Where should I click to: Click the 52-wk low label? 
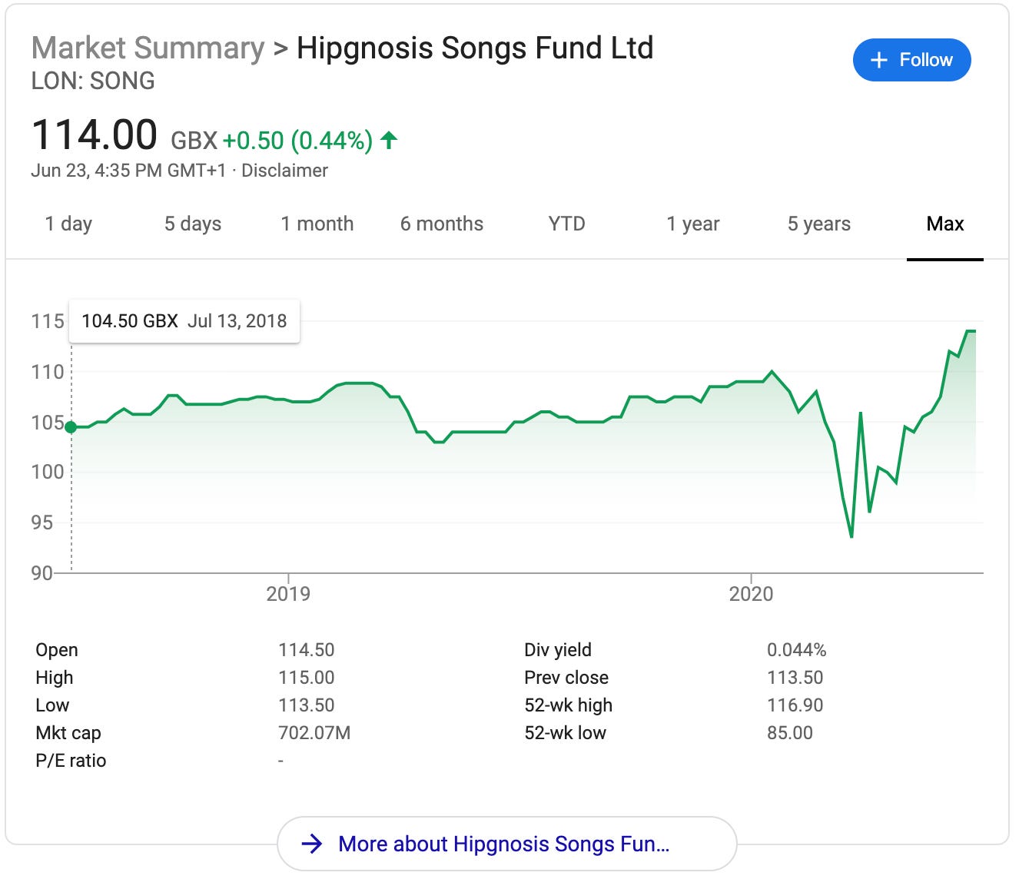click(x=565, y=733)
